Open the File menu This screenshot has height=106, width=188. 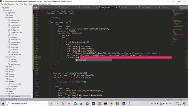[x=2, y=4]
